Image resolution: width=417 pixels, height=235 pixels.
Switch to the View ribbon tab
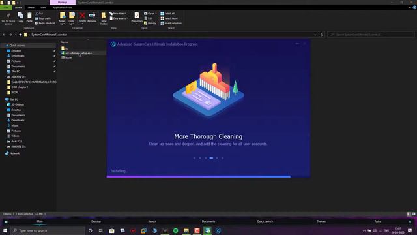(43, 8)
